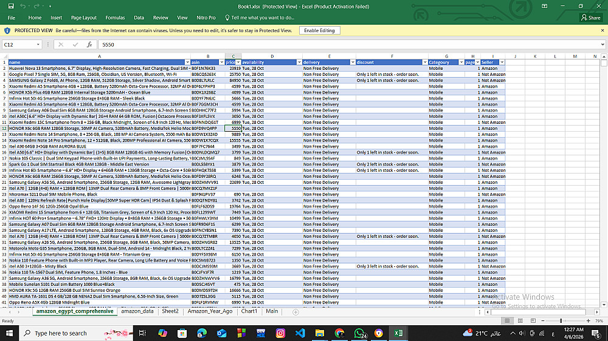Switch to the amazon_data sheet tab

coord(137,311)
